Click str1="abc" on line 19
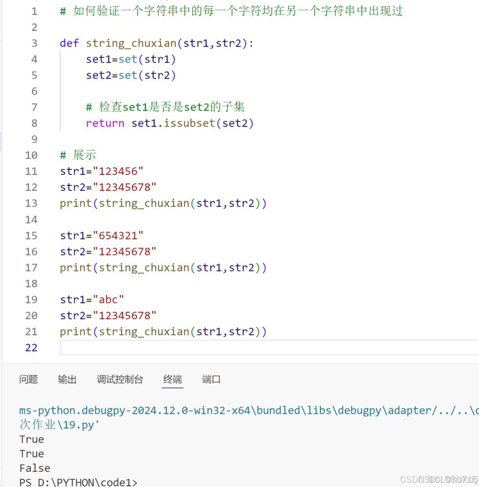The width and height of the screenshot is (479, 487). (x=92, y=300)
